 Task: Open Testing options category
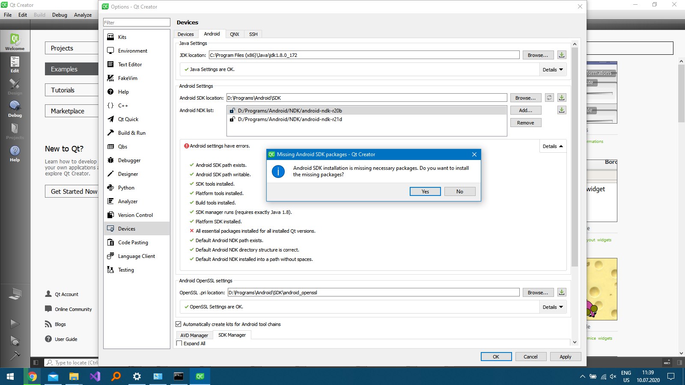pyautogui.click(x=137, y=270)
